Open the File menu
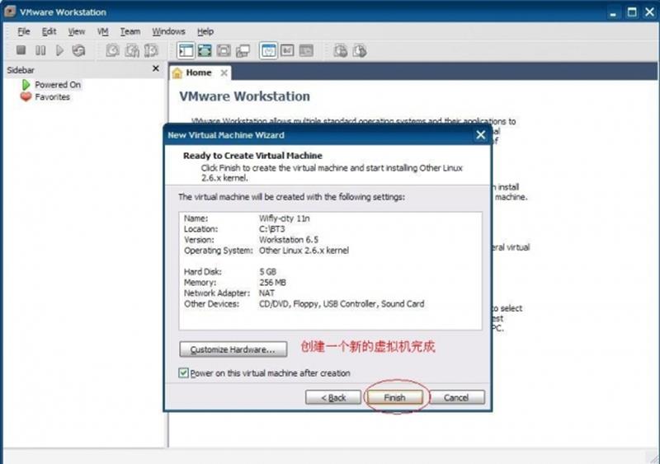Viewport: 660px width, 464px height. click(24, 31)
